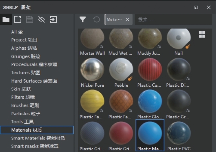Select the Plastic PVC material

[x=179, y=136]
